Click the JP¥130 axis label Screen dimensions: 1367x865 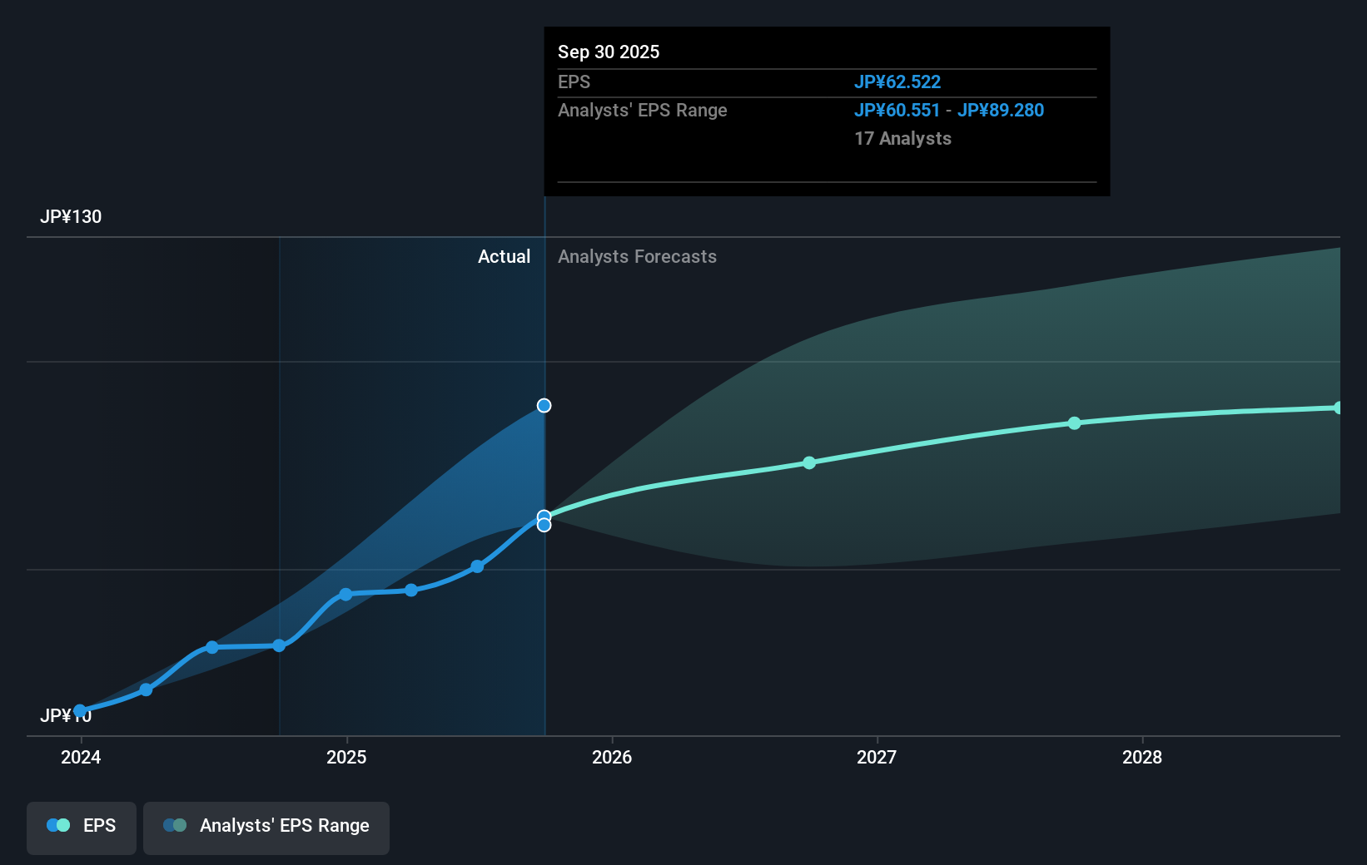(72, 216)
